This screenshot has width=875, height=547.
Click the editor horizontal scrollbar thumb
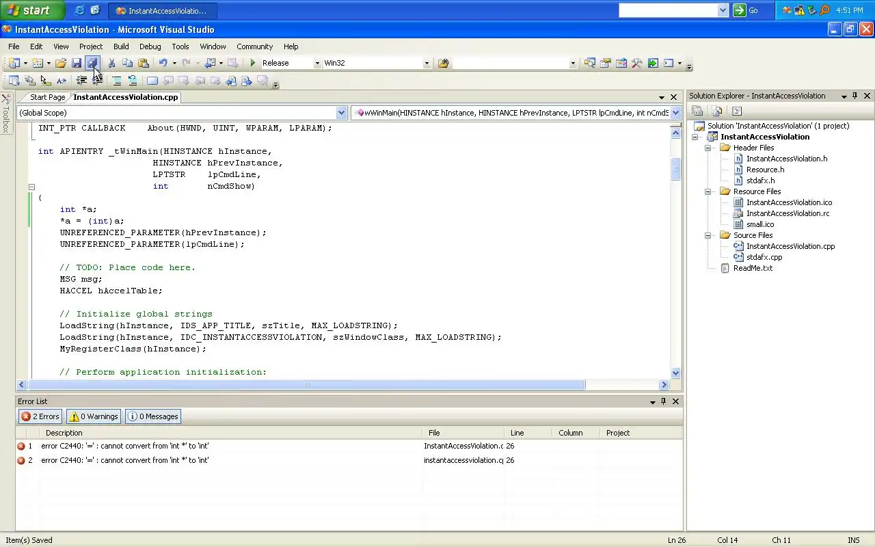(306, 385)
